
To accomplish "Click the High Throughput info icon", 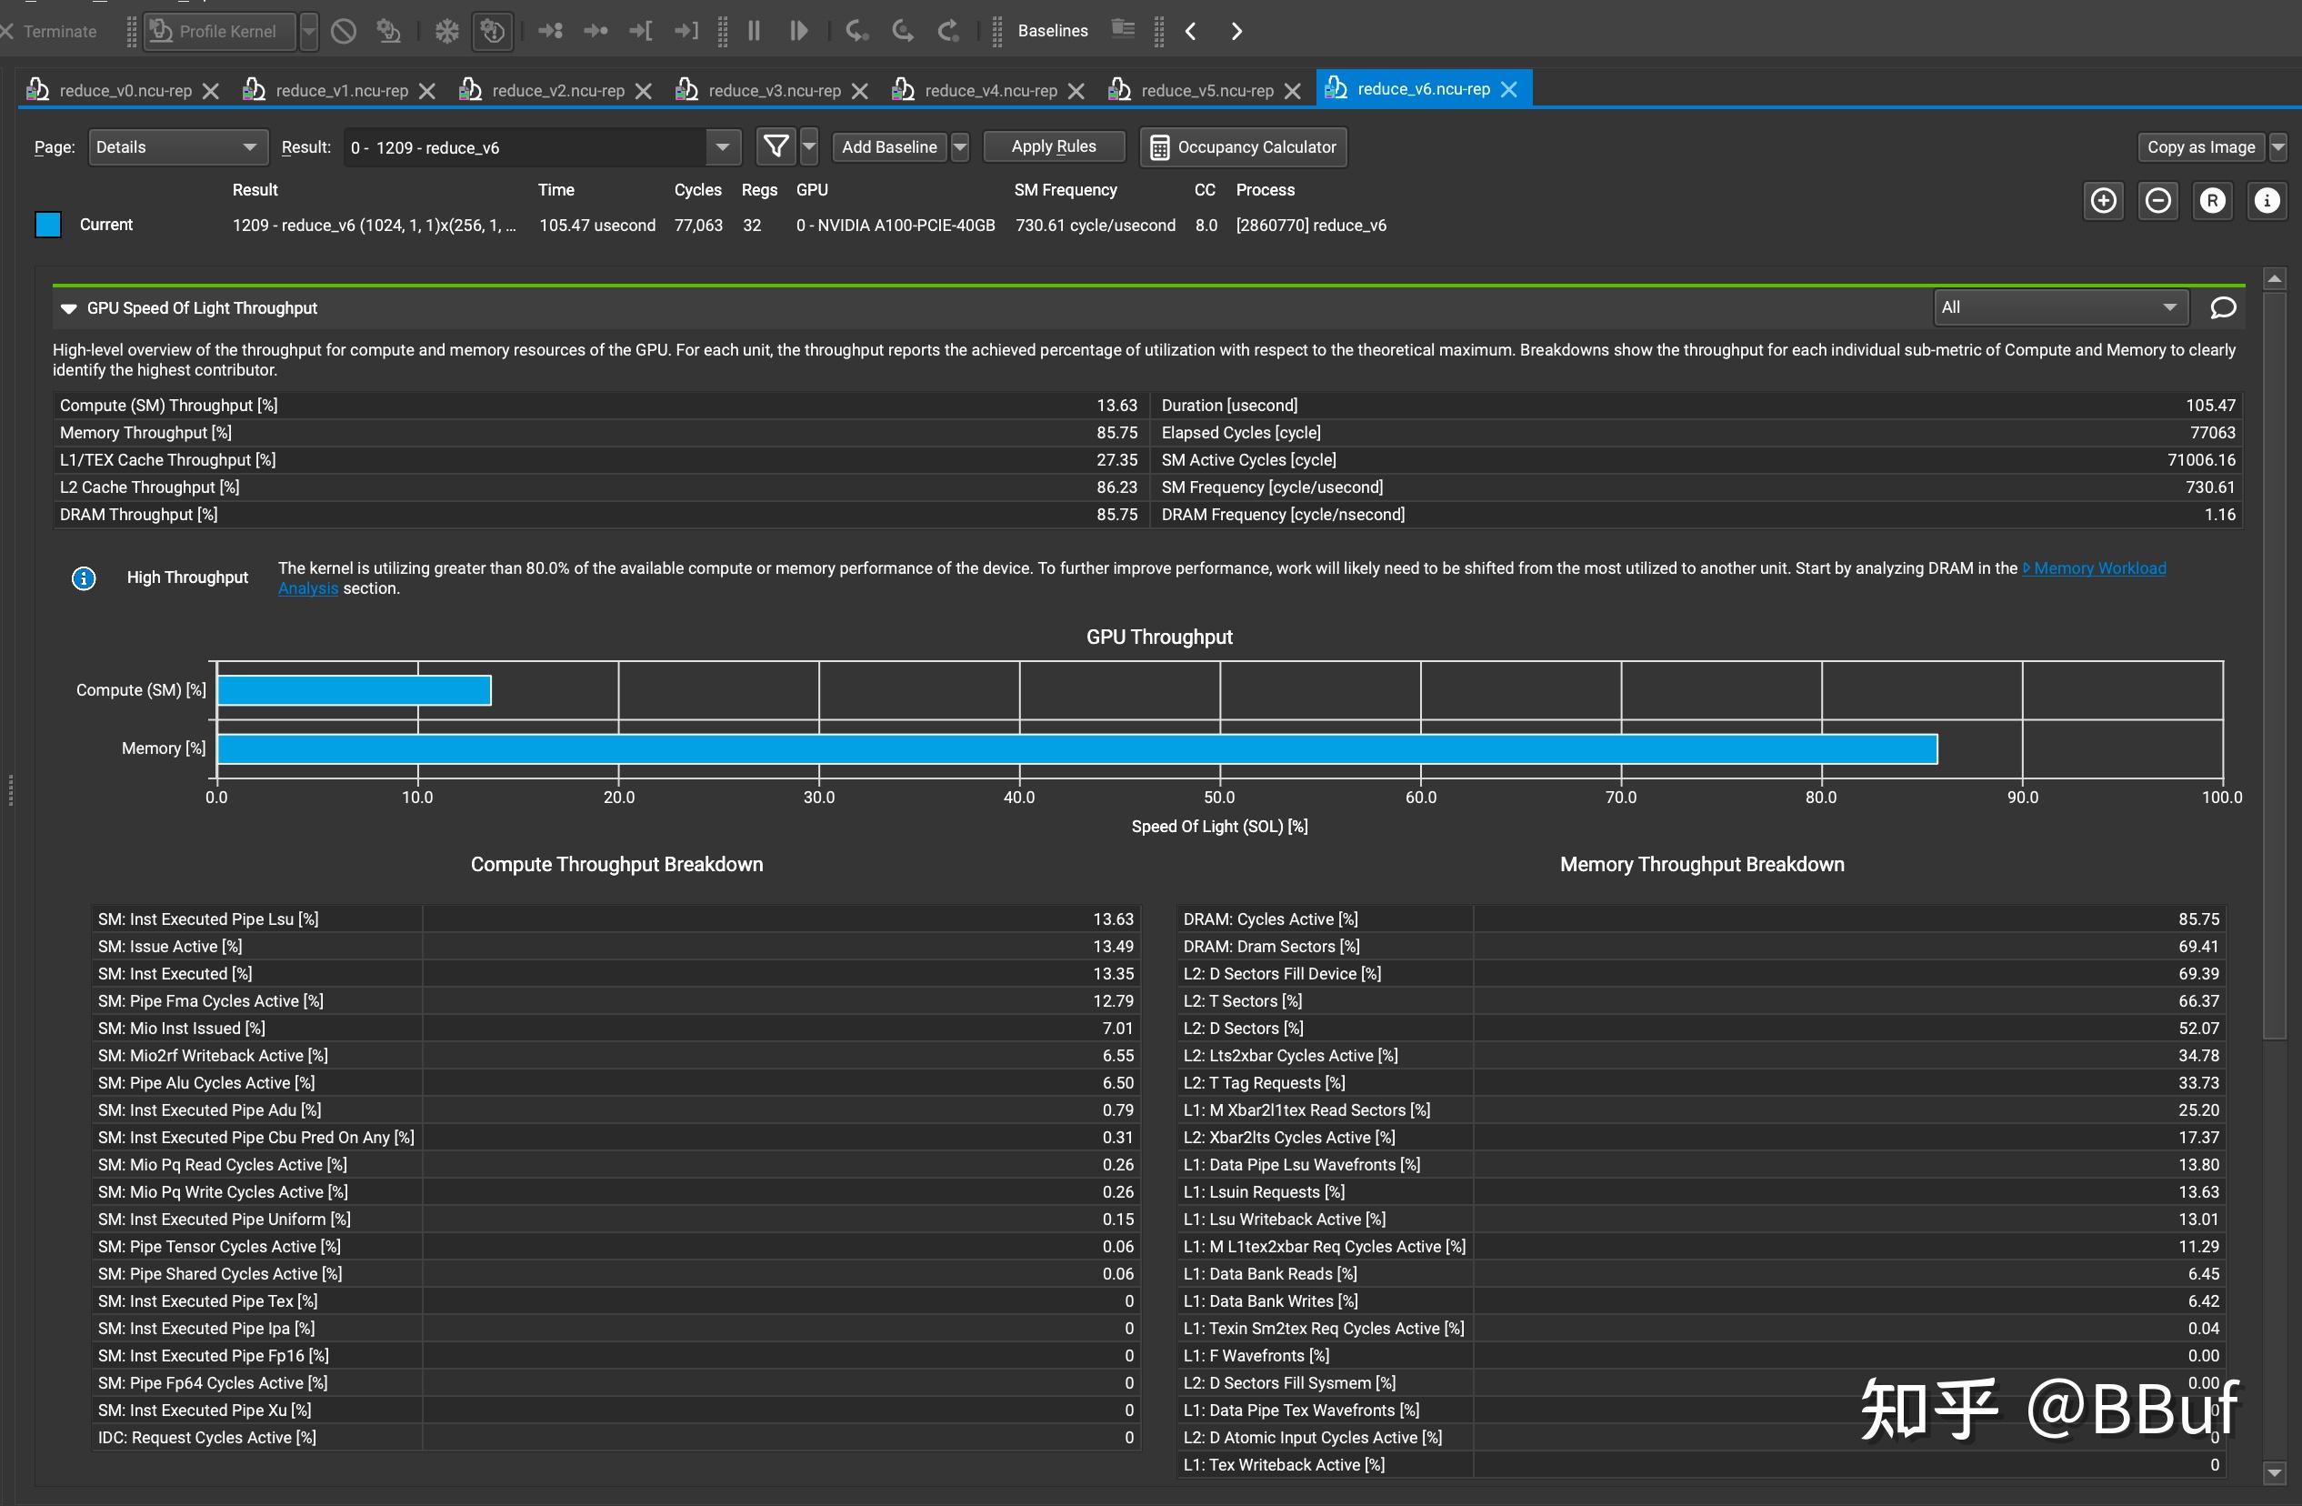I will point(85,578).
